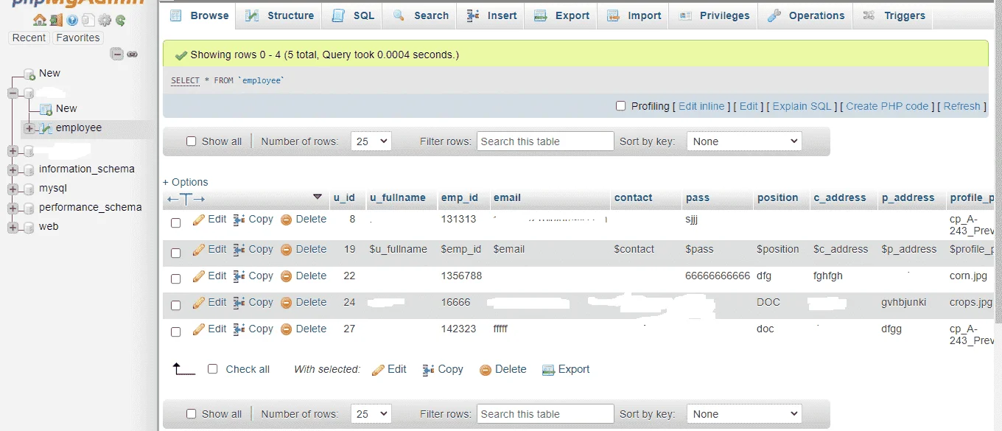Click the Edit inline link
This screenshot has width=1002, height=431.
[x=701, y=106]
